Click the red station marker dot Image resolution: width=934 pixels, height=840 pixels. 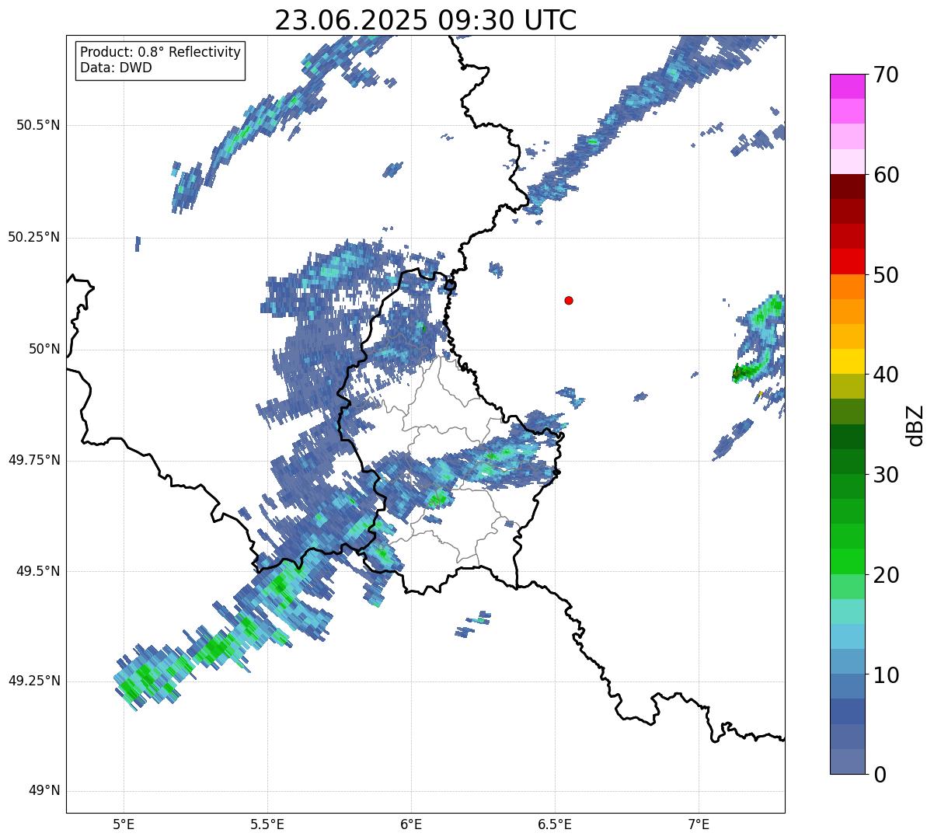[569, 300]
